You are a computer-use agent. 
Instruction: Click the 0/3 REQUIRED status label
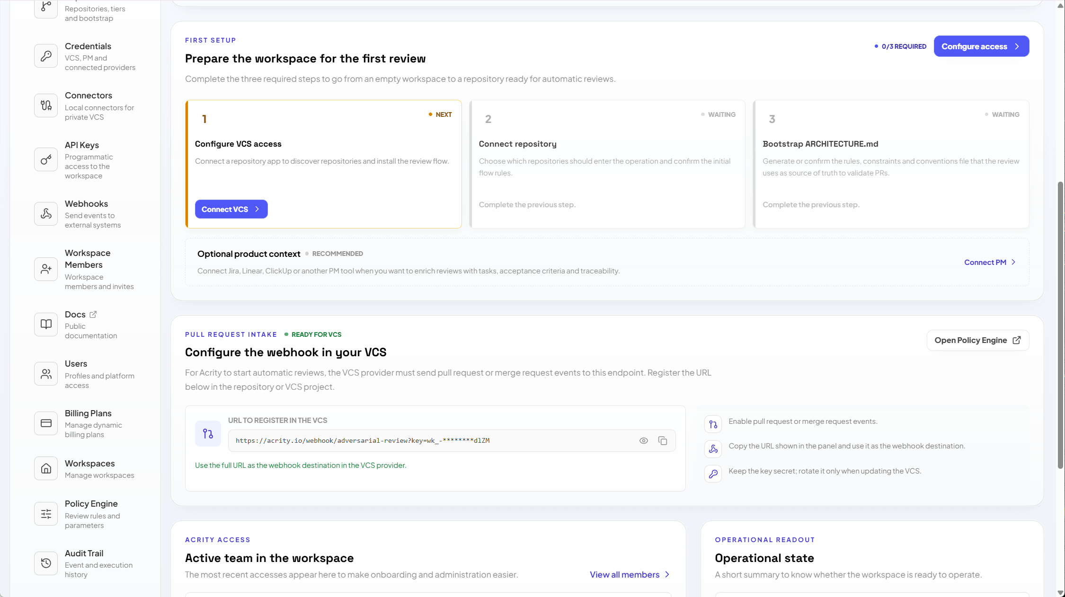tap(900, 46)
